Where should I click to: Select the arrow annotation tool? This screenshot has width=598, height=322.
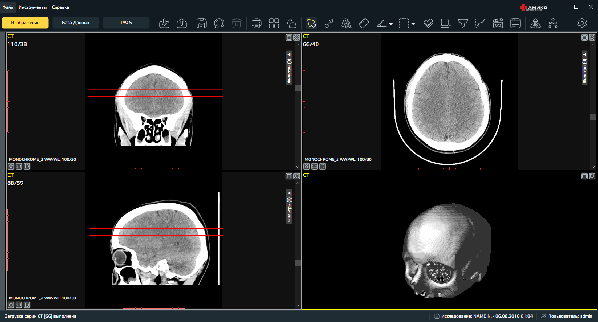pyautogui.click(x=329, y=23)
